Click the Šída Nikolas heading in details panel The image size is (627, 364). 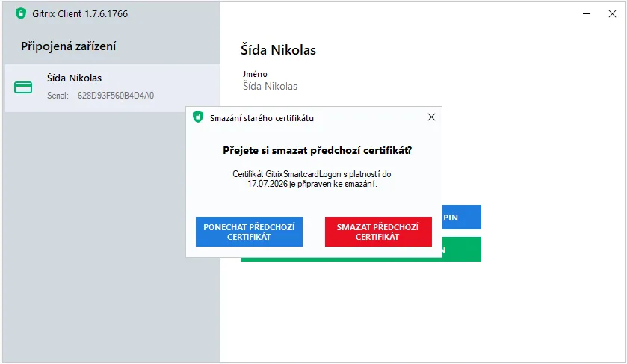click(x=278, y=50)
